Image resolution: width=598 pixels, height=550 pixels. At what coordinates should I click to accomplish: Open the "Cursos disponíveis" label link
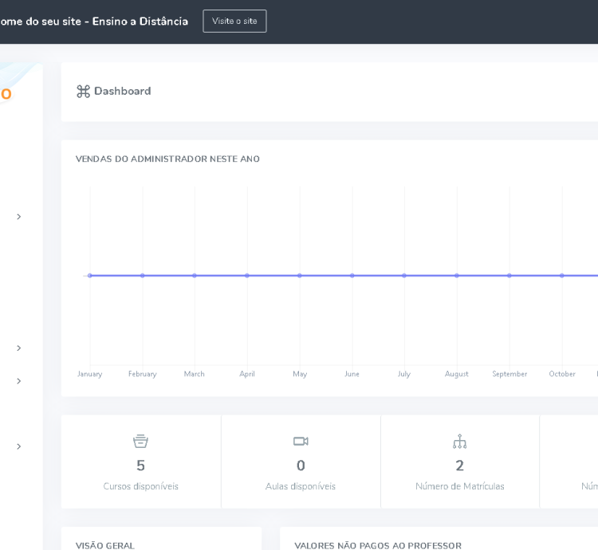[x=140, y=486]
